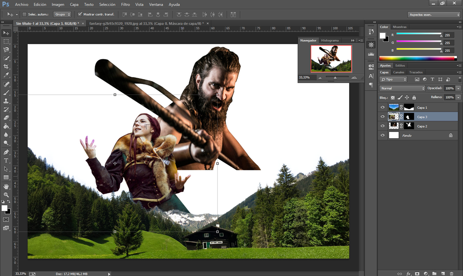The image size is (463, 276).
Task: Click the foreground color swatch in toolbar
Action: click(x=4, y=208)
